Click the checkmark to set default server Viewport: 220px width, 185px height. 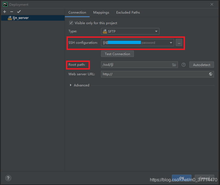point(19,12)
